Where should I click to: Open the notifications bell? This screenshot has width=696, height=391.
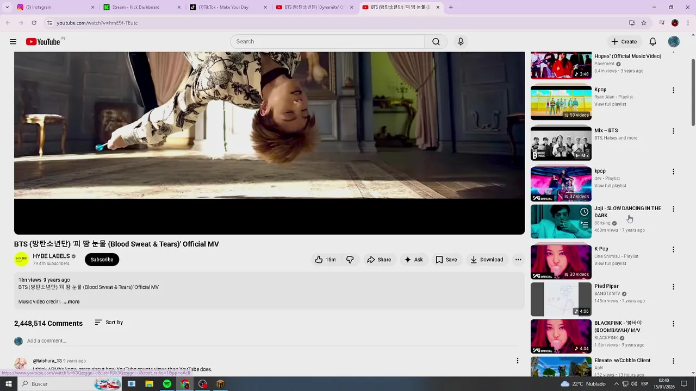653,42
